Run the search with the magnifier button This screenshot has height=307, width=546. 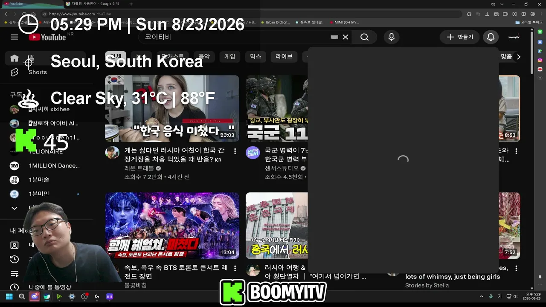364,37
